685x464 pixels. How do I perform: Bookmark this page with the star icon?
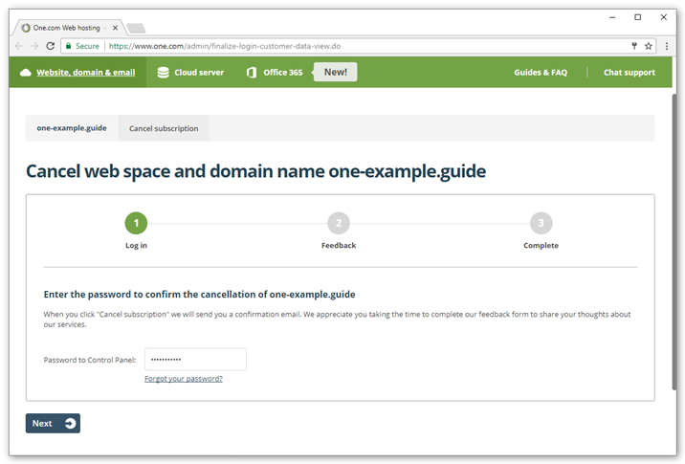click(649, 46)
